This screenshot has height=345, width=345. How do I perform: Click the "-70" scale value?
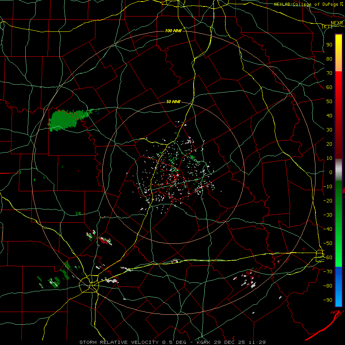[328, 272]
